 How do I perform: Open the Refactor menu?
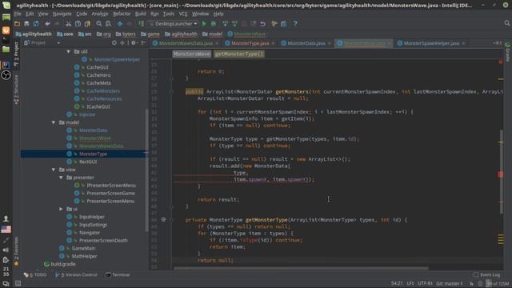tap(122, 14)
